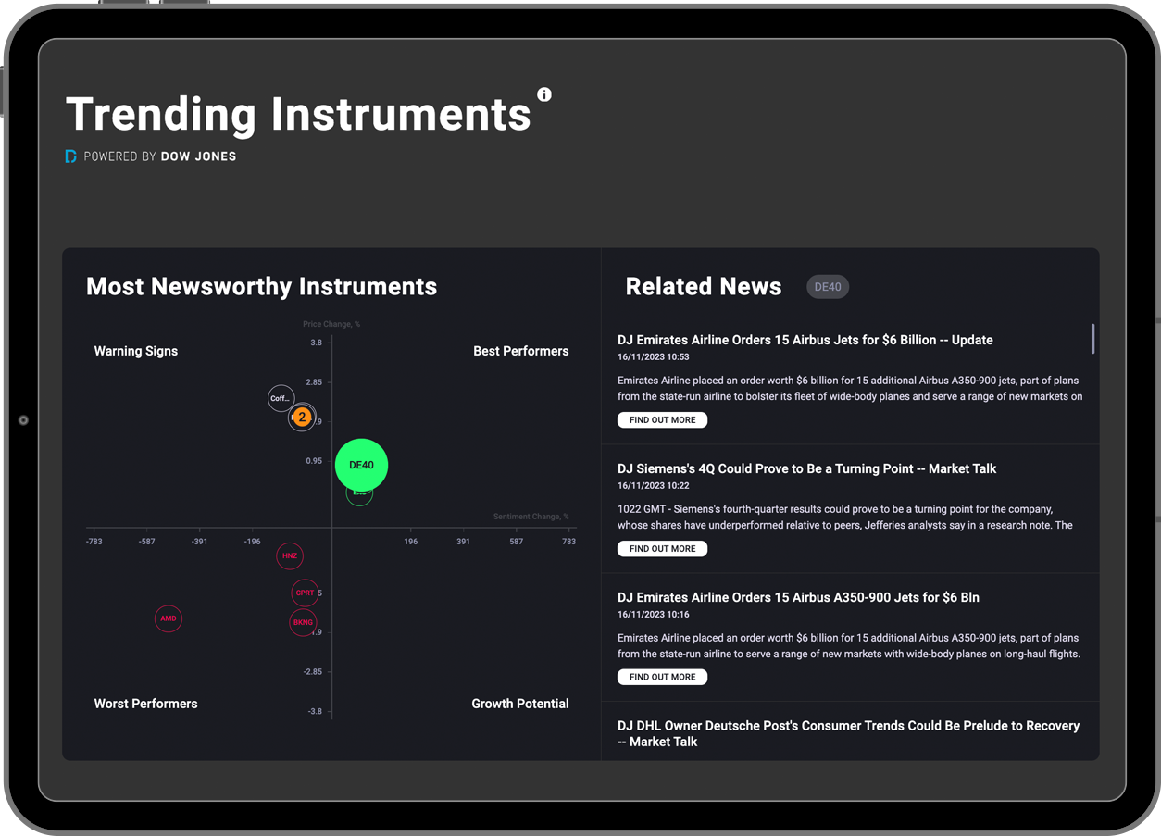Click the "POWERED BY DOW JONES" text

(x=160, y=156)
